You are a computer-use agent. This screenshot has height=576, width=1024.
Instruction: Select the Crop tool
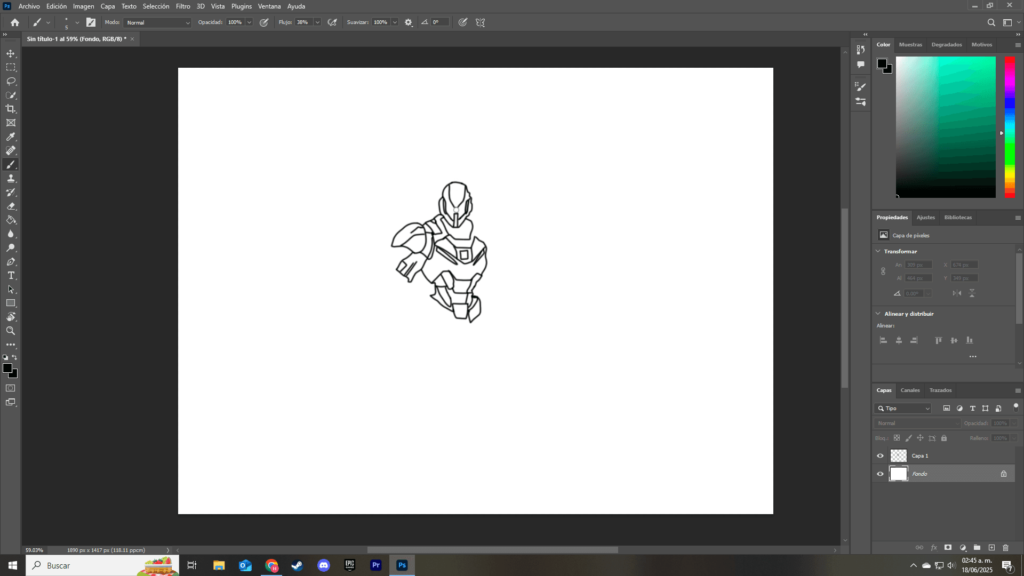[11, 109]
